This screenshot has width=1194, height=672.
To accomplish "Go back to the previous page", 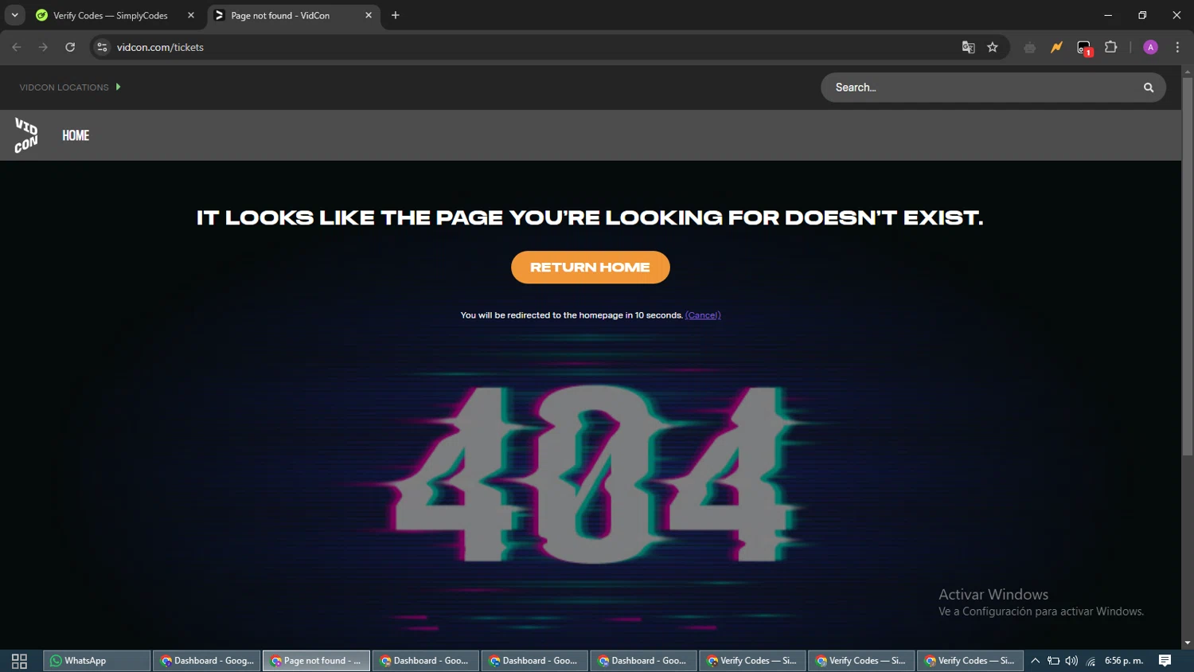I will (17, 47).
